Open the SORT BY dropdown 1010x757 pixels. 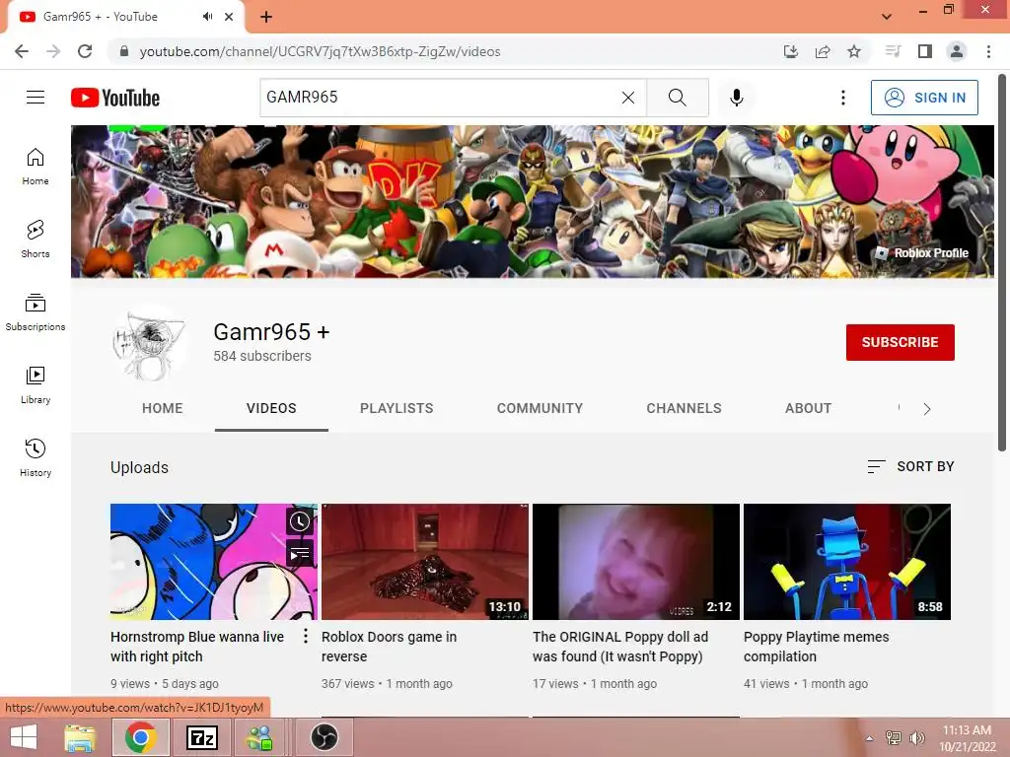click(910, 466)
